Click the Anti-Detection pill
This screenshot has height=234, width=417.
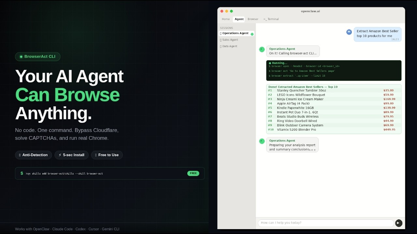[x=33, y=155]
